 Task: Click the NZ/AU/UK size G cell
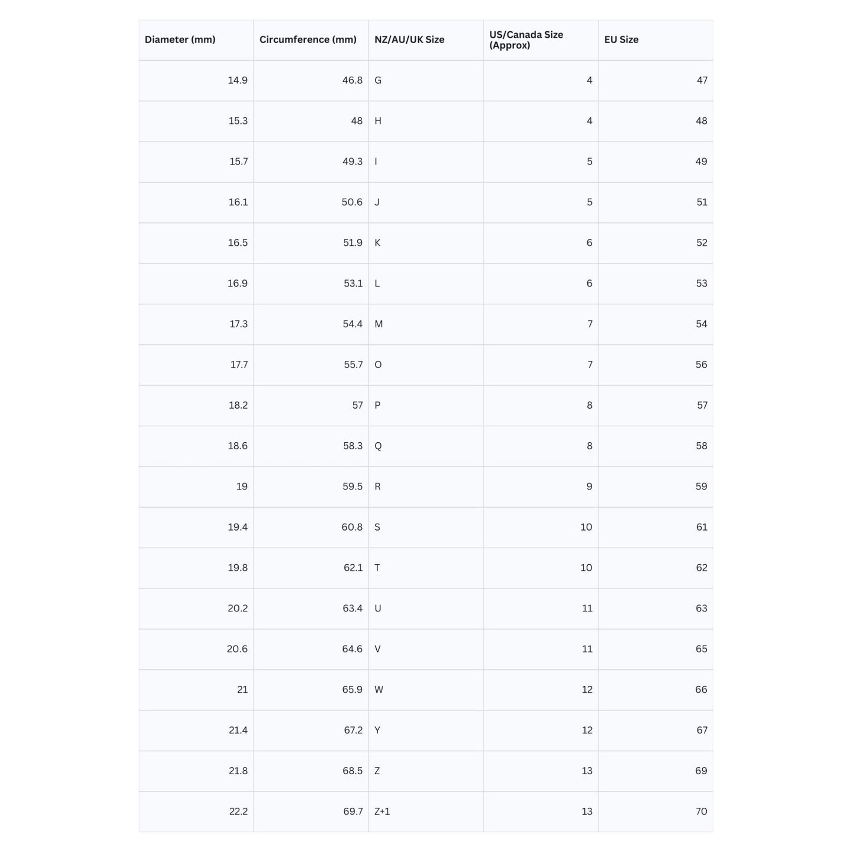coord(378,80)
